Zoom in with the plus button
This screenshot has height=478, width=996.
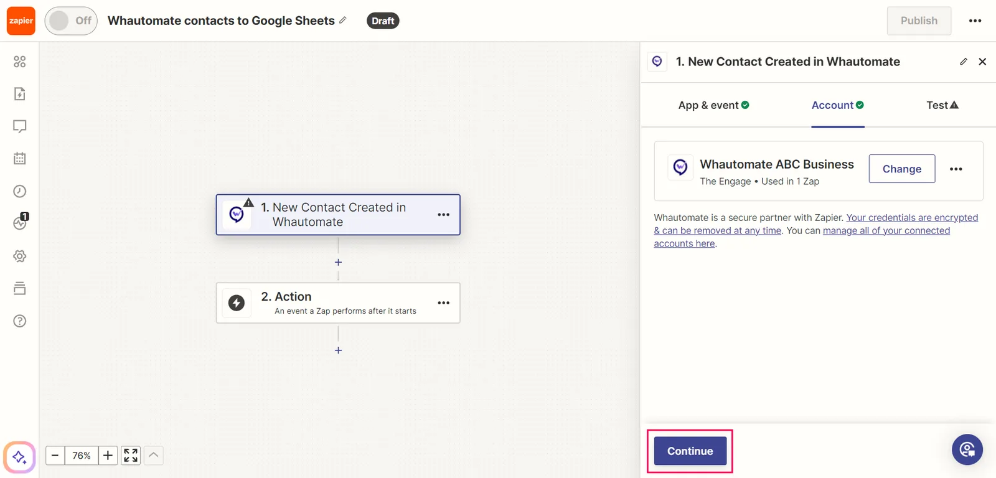(108, 456)
